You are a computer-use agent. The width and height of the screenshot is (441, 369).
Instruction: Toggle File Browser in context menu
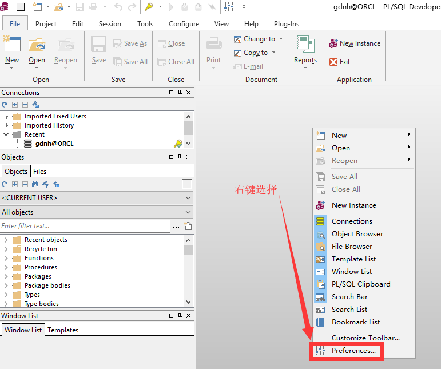352,247
